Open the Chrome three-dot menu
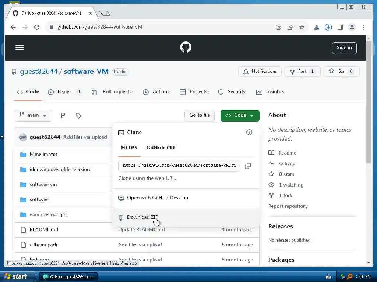 [364, 27]
